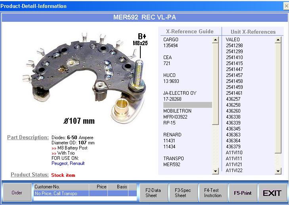Open the Renault application link
The width and height of the screenshot is (289, 205).
click(x=77, y=163)
